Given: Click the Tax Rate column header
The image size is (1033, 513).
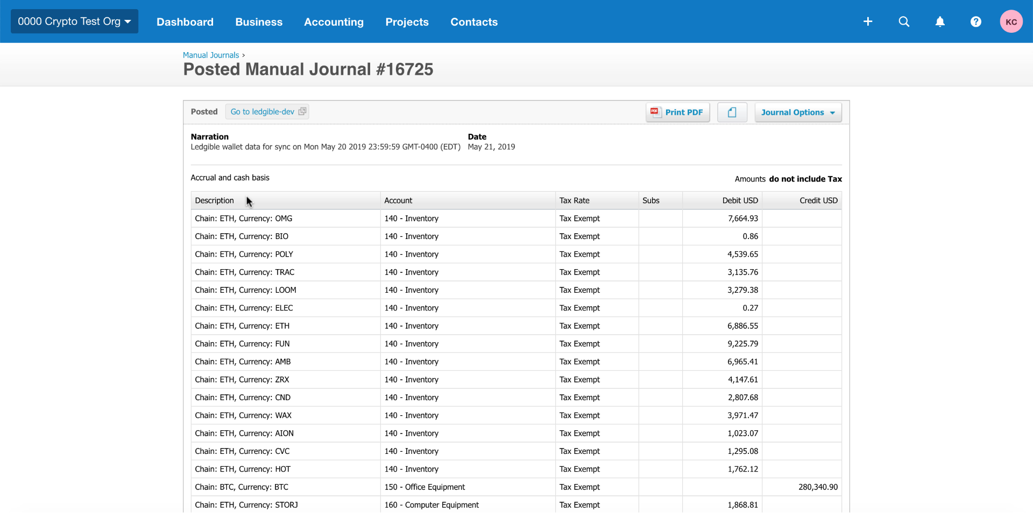Looking at the screenshot, I should pos(597,200).
